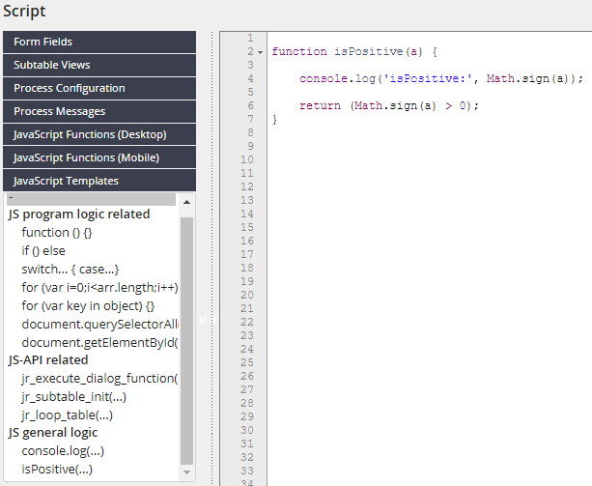Open the Form Fields panel
The width and height of the screenshot is (592, 486).
(99, 42)
